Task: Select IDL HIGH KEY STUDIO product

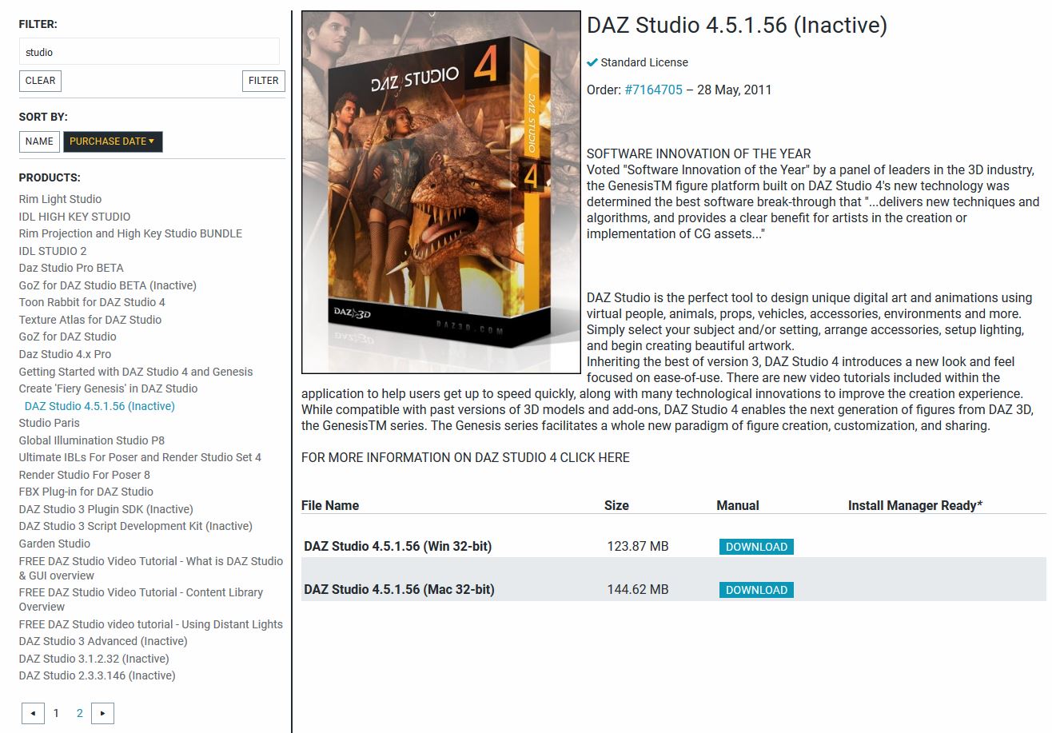Action: 74,217
